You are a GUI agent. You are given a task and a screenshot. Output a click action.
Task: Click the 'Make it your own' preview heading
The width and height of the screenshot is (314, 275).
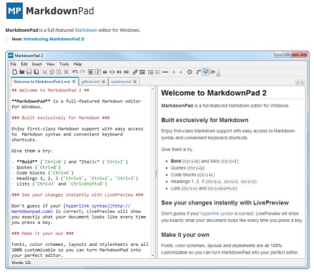pyautogui.click(x=185, y=235)
